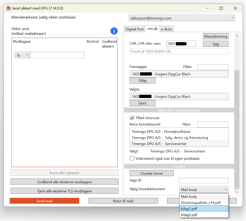Uncheck the Tillad retursvar checkbox
This screenshot has height=221, width=246.
(x=132, y=118)
